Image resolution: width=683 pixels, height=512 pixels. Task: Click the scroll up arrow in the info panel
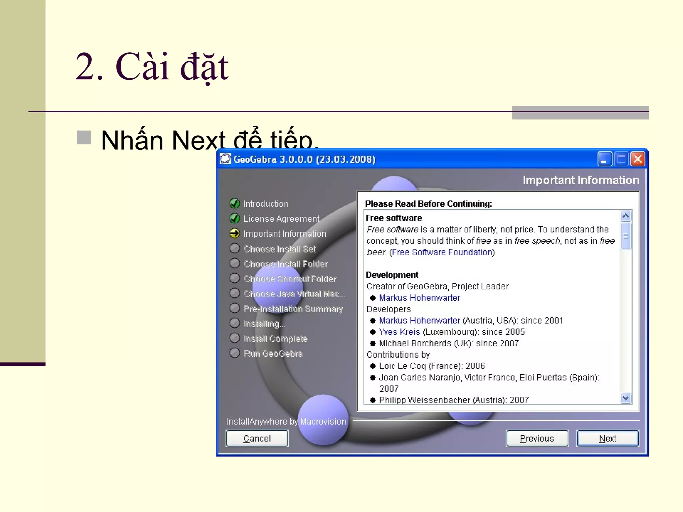coord(626,216)
